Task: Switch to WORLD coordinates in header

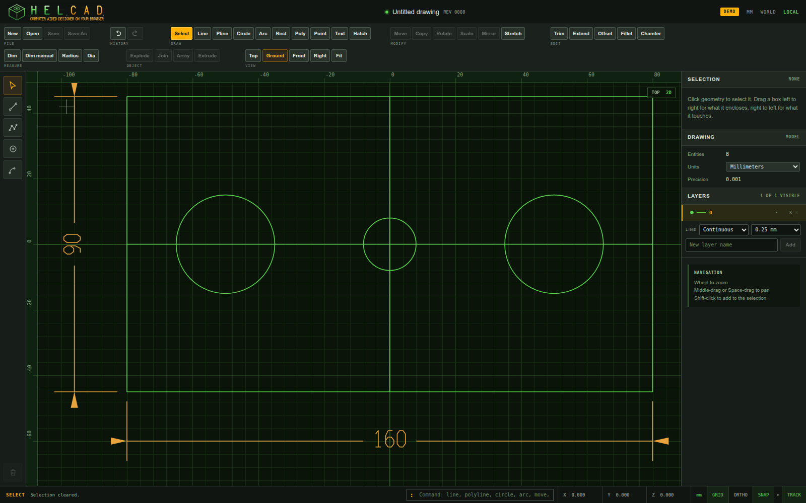Action: tap(768, 12)
